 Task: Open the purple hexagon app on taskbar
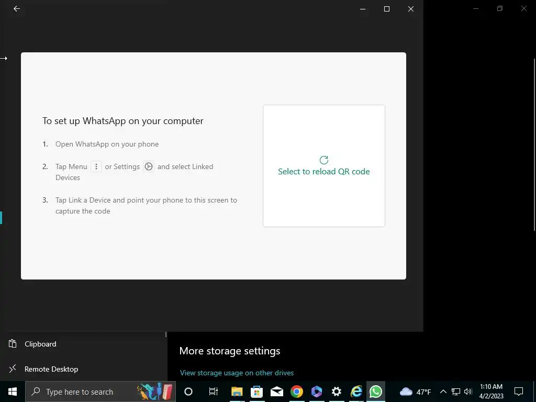(x=317, y=392)
